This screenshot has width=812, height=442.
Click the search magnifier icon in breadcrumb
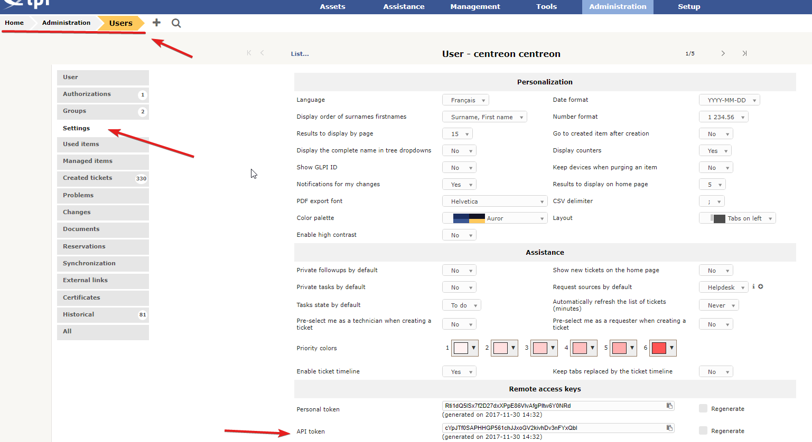click(x=176, y=23)
